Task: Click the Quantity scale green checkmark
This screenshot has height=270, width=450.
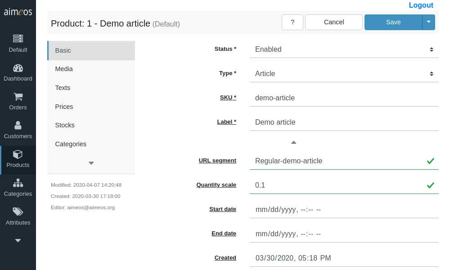Action: (x=431, y=185)
